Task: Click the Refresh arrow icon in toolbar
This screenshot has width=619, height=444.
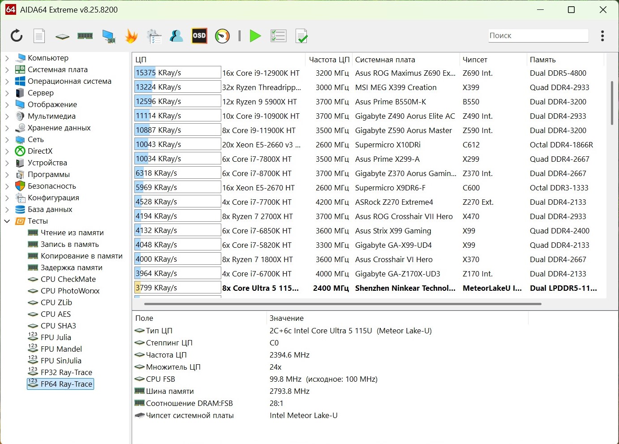Action: point(17,36)
